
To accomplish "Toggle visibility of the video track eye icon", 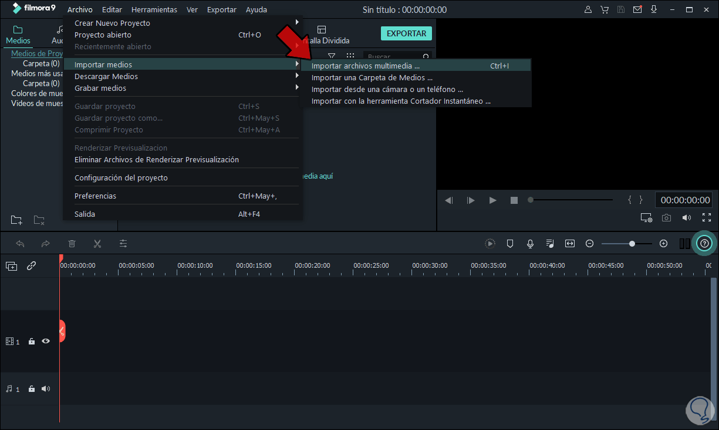I will (45, 341).
